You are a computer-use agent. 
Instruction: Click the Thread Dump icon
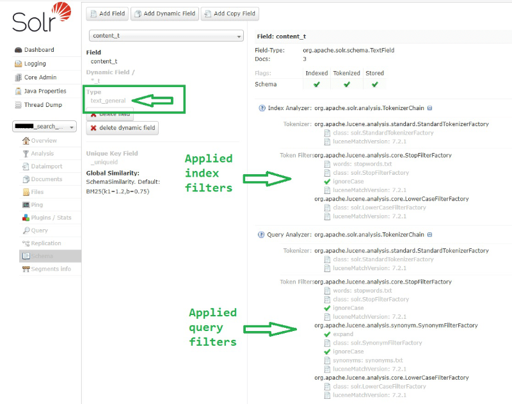19,105
